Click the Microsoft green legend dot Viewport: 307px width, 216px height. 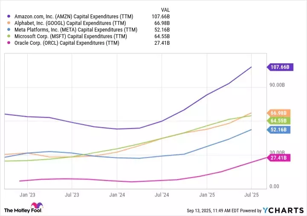coord(9,37)
